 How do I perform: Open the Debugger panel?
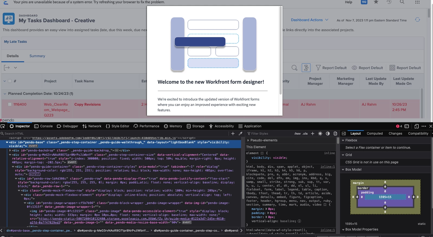click(68, 126)
